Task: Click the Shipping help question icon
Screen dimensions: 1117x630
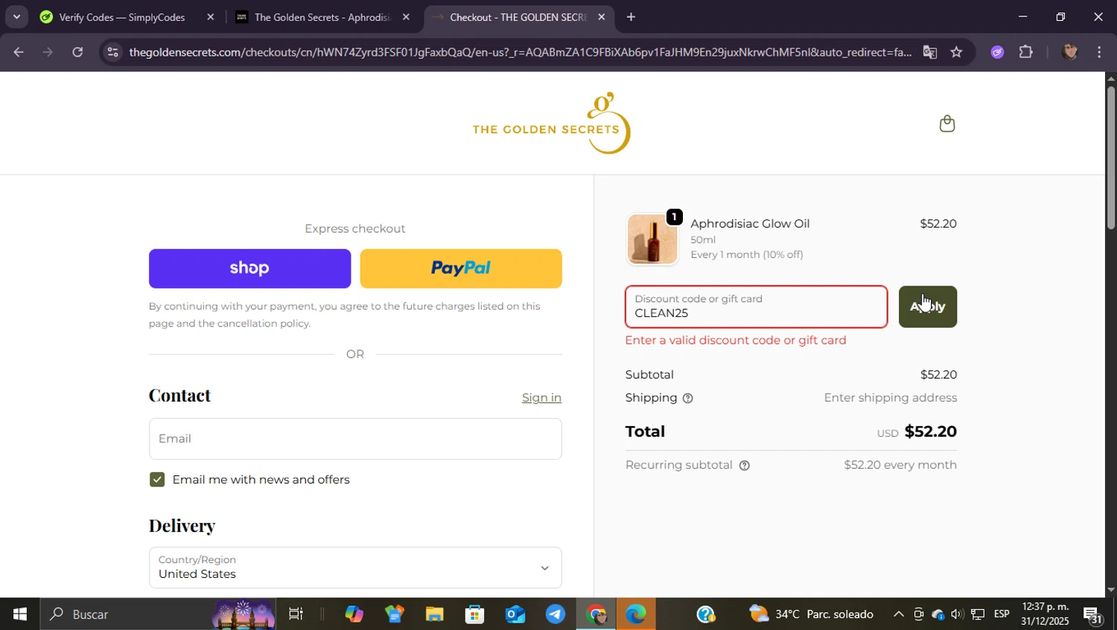Action: pos(687,399)
